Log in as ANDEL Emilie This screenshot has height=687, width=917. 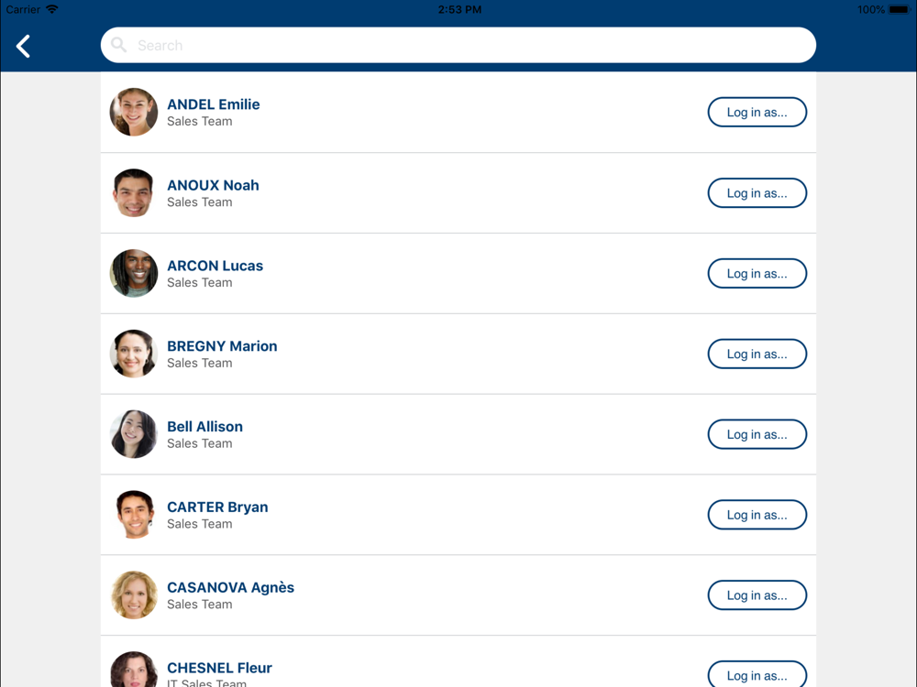click(757, 112)
